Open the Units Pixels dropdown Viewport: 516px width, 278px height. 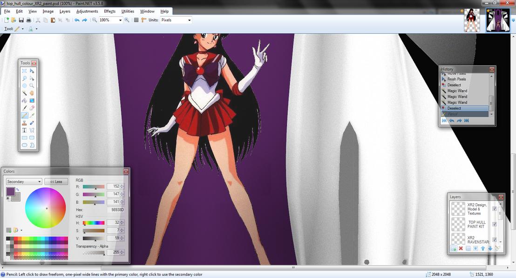[189, 20]
